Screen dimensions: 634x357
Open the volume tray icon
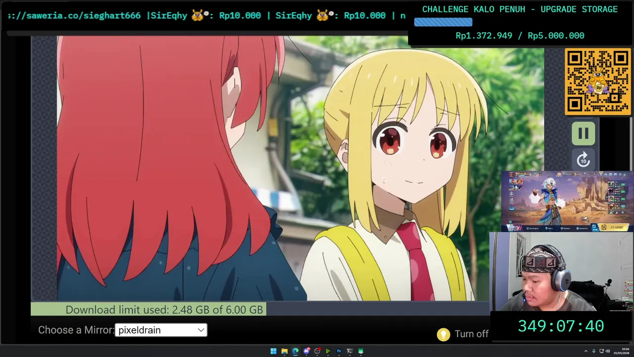click(x=608, y=351)
